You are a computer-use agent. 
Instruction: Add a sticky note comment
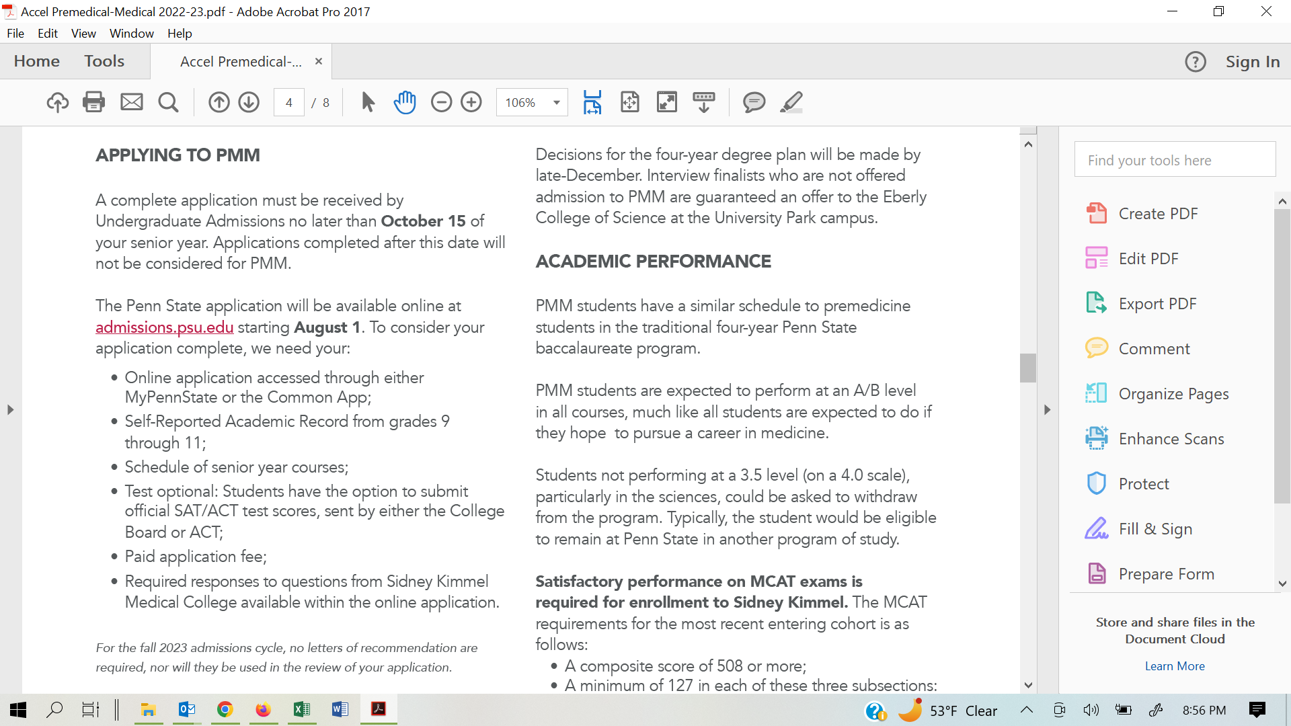754,102
